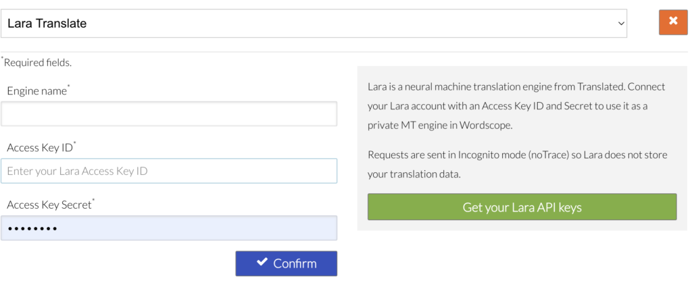Close the panel with the orange X
Viewport: 692px width, 287px height.
[673, 22]
